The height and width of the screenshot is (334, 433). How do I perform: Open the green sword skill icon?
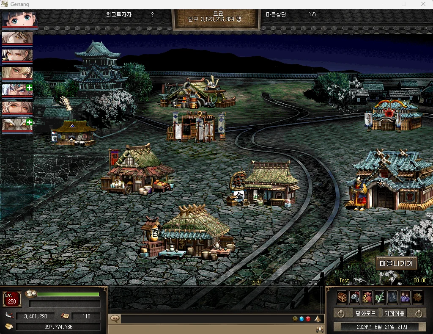point(380,297)
